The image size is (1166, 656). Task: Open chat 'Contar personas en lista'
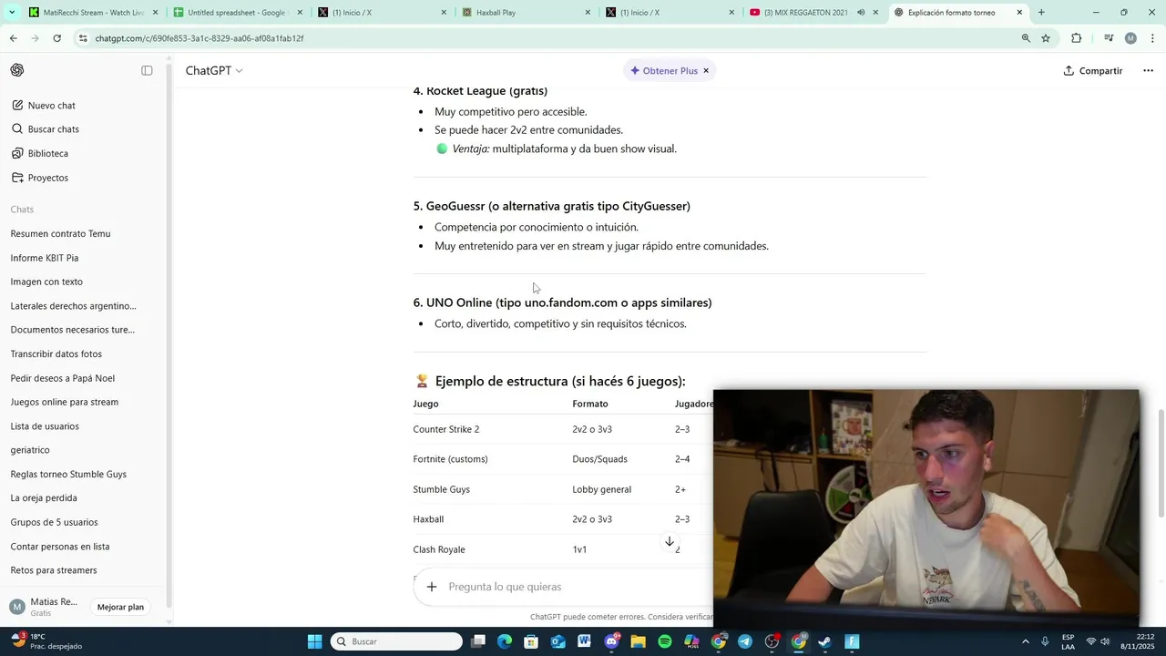60,547
